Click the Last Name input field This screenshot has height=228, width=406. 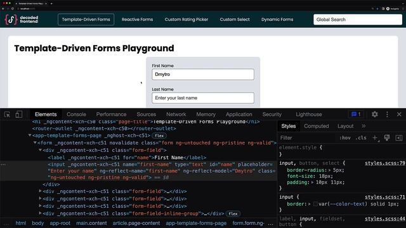pyautogui.click(x=203, y=98)
